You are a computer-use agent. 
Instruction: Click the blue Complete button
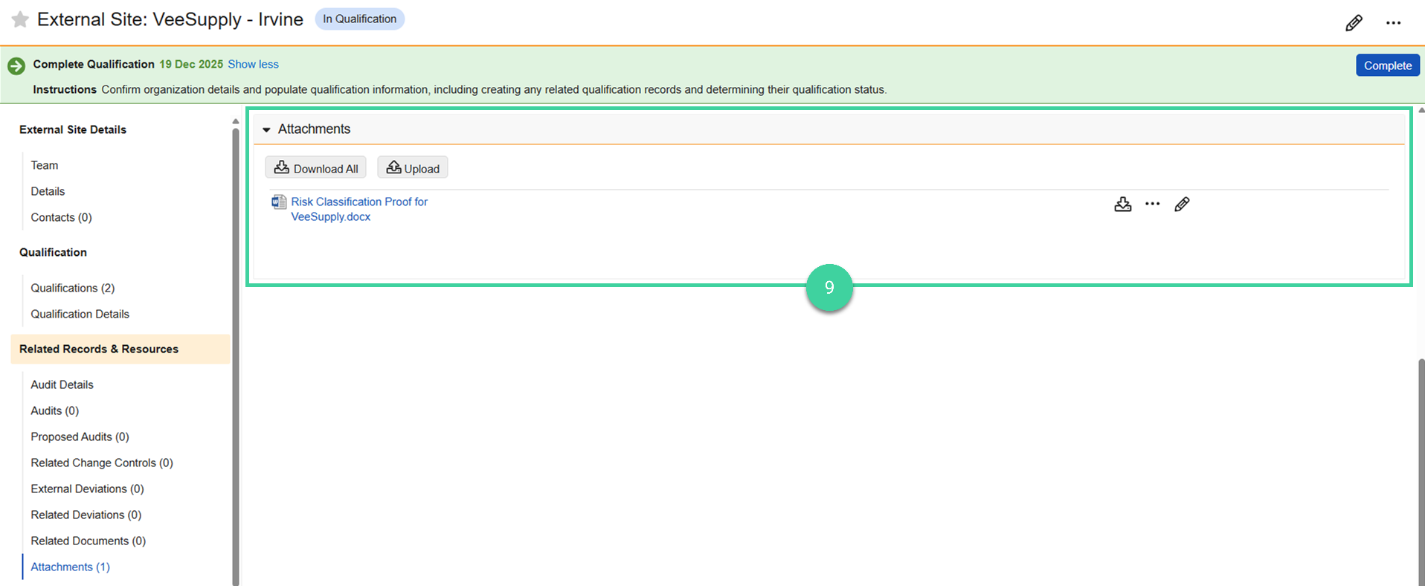point(1387,65)
